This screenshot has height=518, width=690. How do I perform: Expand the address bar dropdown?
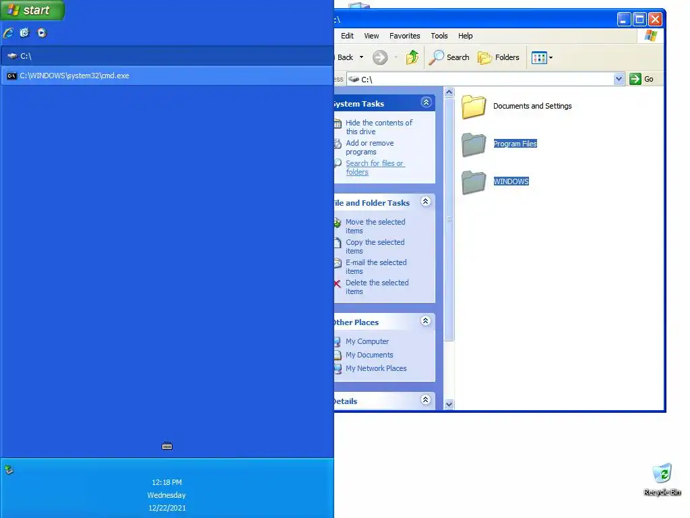tap(619, 80)
